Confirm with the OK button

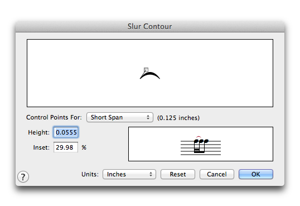point(256,174)
